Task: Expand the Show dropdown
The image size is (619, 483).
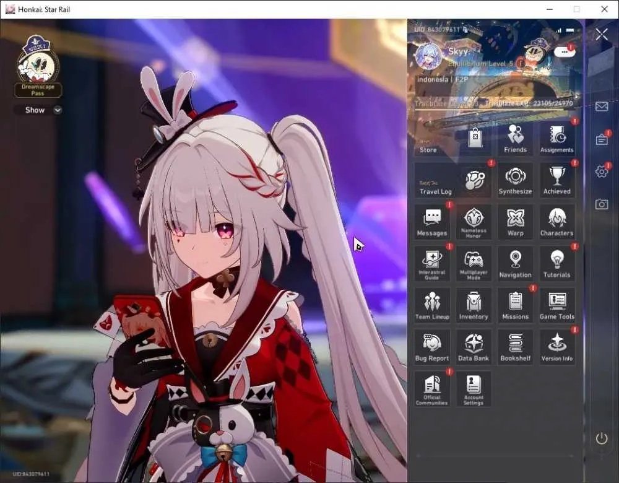Action: pos(38,110)
